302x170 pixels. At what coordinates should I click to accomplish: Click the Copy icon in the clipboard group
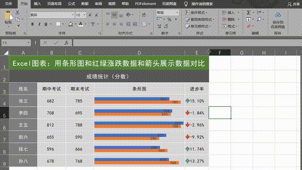[18, 19]
